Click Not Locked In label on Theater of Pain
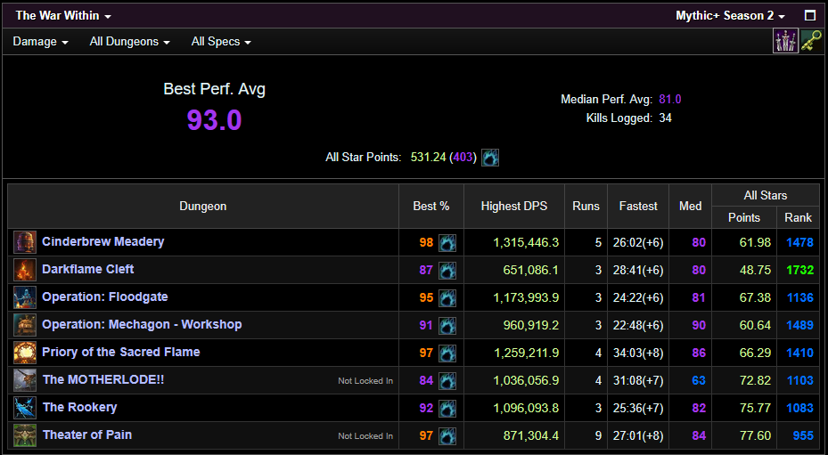The image size is (828, 455). click(x=365, y=436)
